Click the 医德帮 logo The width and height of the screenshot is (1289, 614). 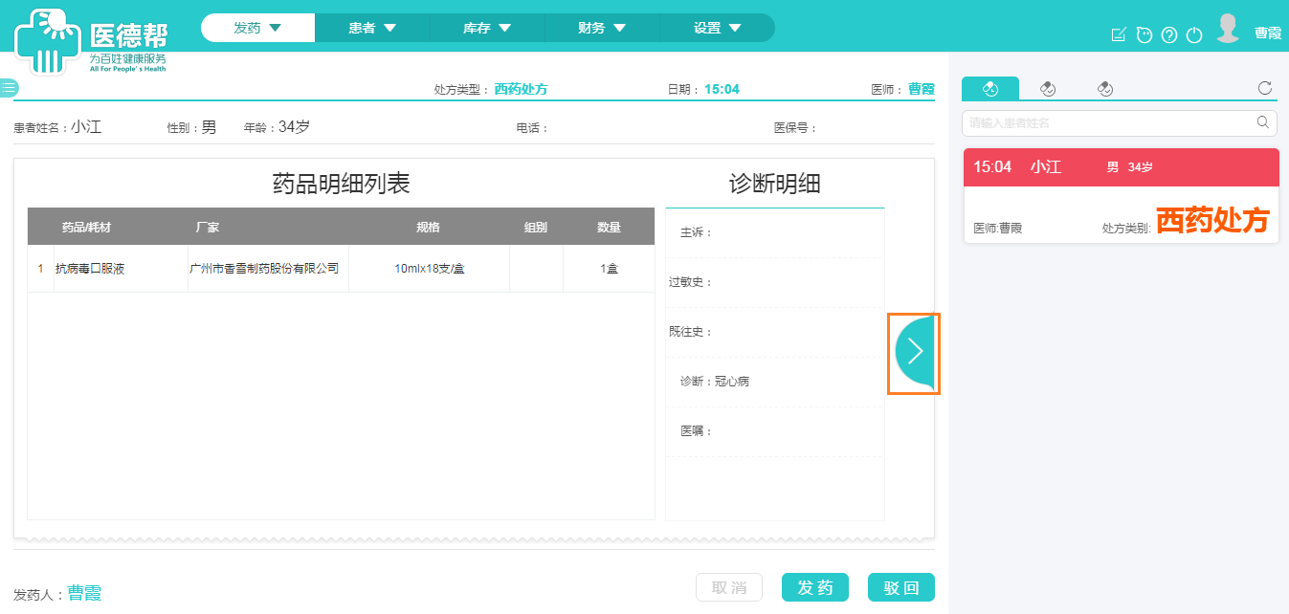tap(91, 41)
